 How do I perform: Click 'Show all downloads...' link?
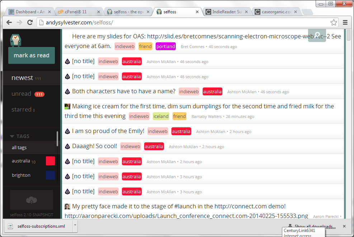coord(315,226)
